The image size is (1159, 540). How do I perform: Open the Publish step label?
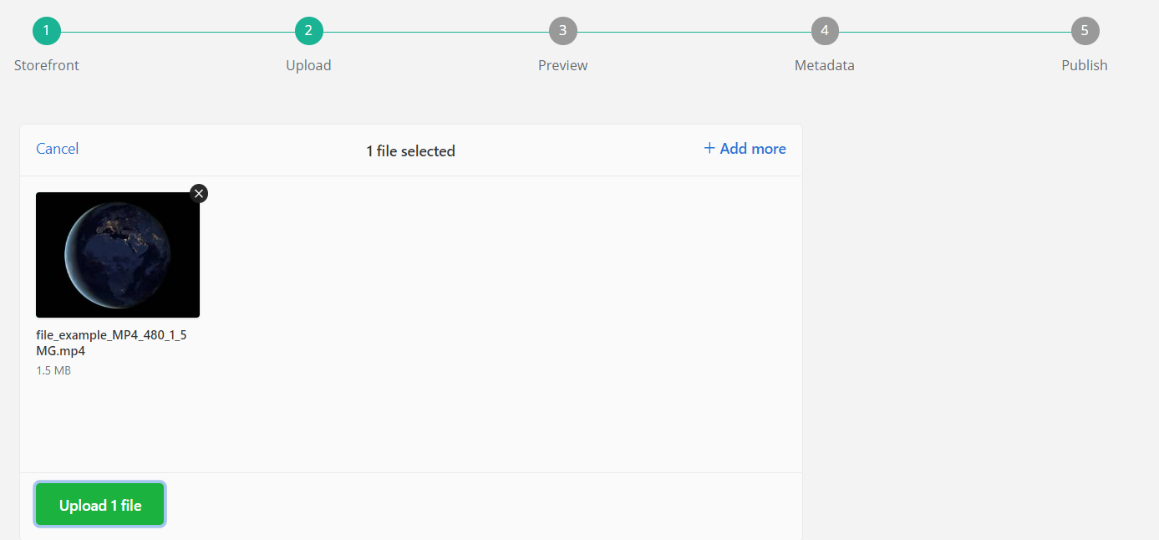(x=1085, y=65)
